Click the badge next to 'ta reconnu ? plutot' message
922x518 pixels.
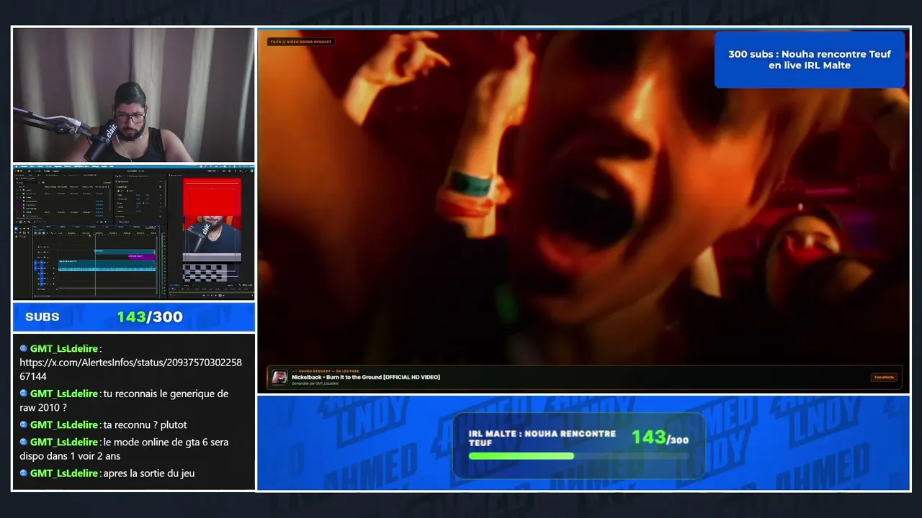tap(24, 424)
